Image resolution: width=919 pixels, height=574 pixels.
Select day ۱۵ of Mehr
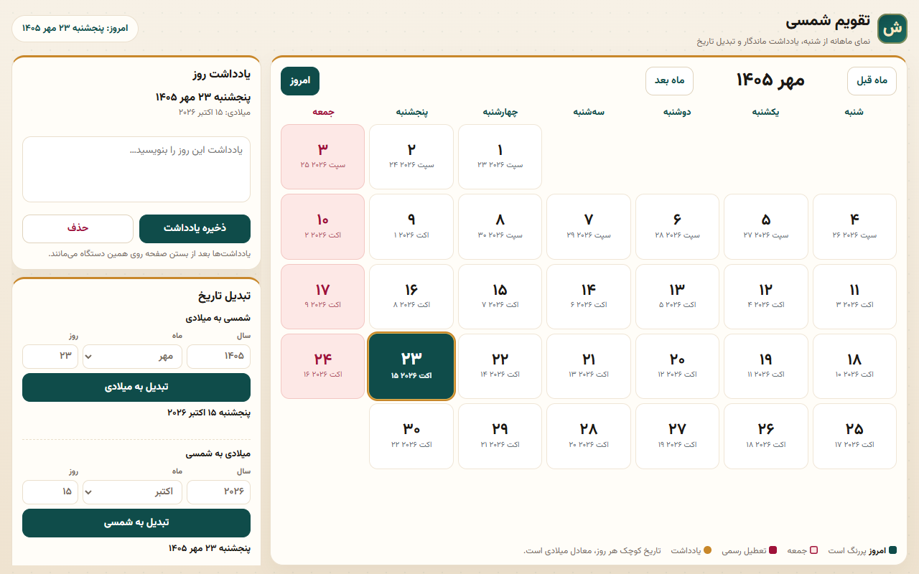(x=500, y=296)
